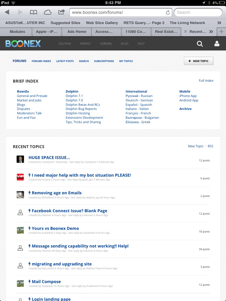
Task: Open Safari bookmarks book icon
Action: point(34,12)
